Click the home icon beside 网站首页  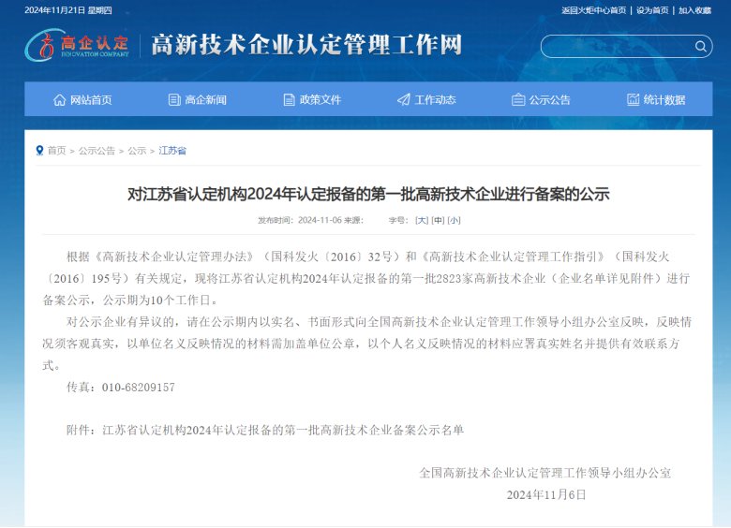tap(60, 100)
